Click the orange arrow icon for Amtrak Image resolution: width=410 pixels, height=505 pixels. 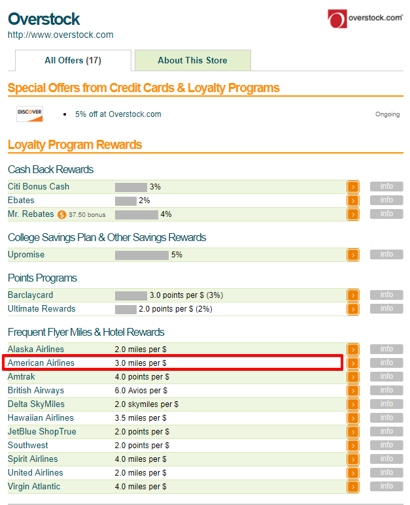tap(353, 377)
